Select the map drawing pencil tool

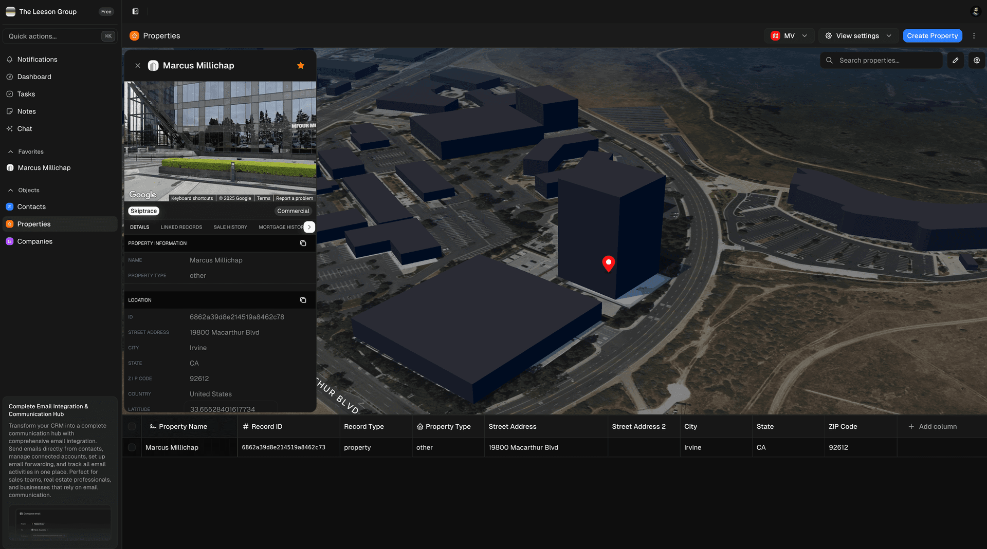click(956, 60)
